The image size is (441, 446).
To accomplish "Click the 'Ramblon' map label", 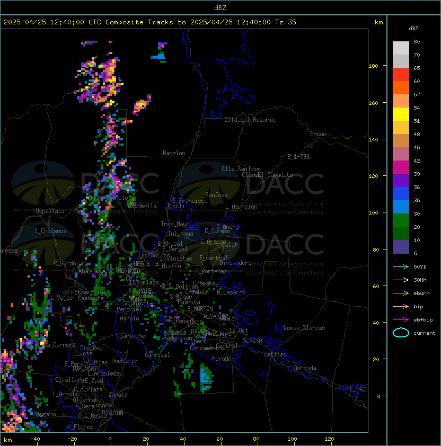I will pos(174,153).
